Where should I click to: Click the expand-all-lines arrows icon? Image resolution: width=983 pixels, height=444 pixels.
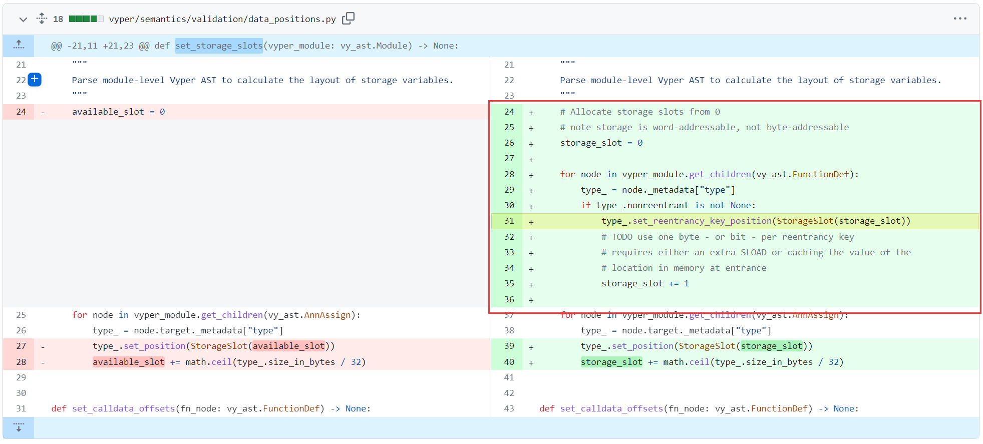tap(42, 19)
